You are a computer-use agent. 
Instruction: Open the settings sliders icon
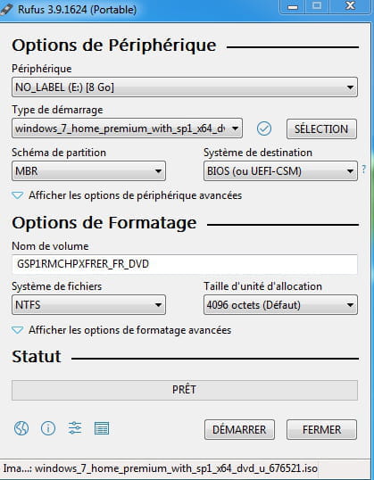[x=75, y=428]
